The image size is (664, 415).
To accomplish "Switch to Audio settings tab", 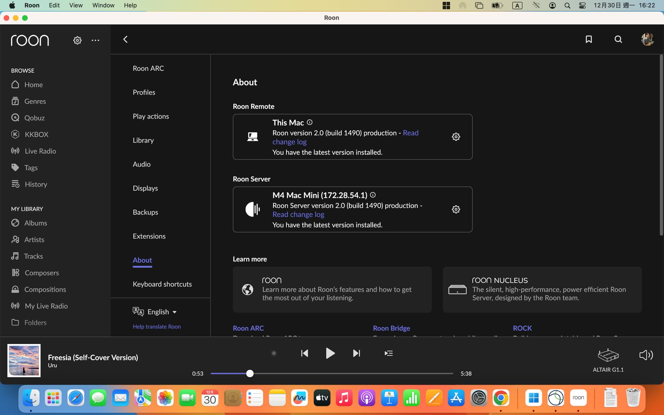I will pos(141,164).
